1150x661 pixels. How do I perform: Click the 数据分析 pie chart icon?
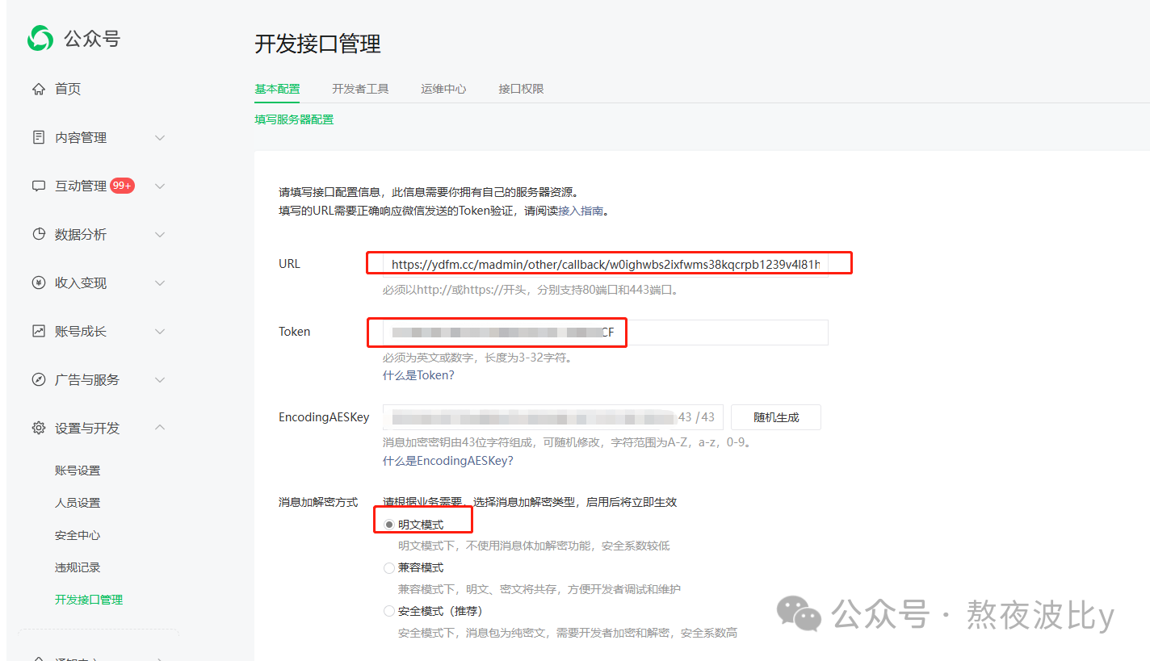point(38,234)
